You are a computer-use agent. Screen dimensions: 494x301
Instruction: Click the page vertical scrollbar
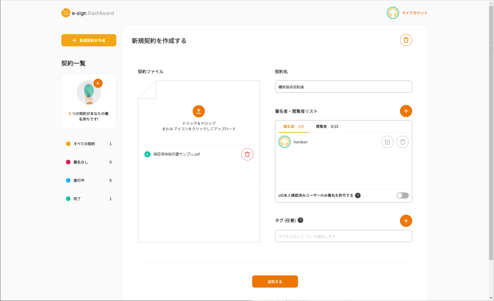(x=491, y=133)
